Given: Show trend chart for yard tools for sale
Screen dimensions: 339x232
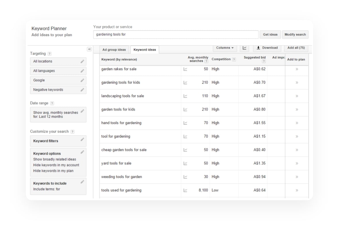Looking at the screenshot, I should click(x=185, y=163).
